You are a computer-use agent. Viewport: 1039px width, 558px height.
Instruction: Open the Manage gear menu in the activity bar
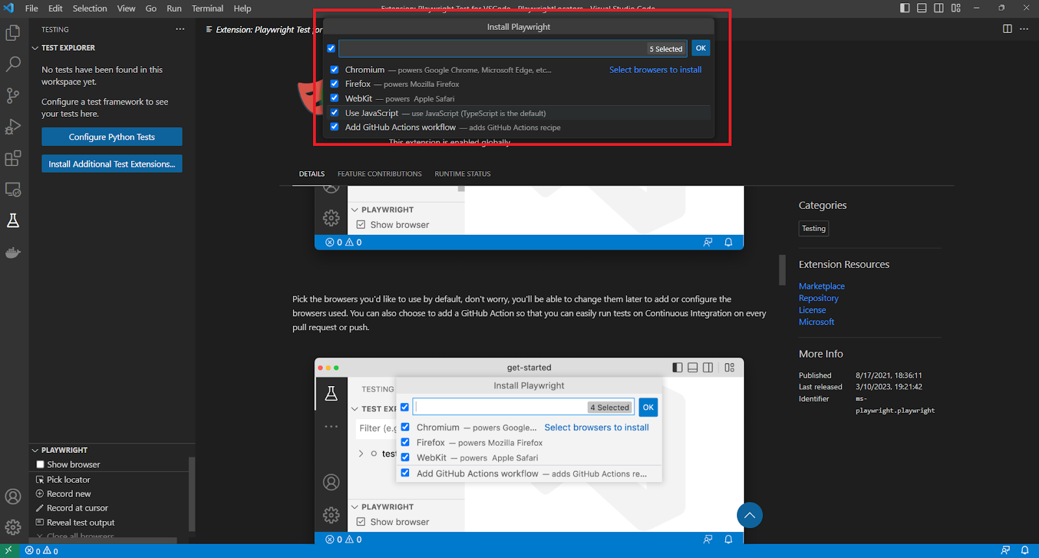(13, 528)
